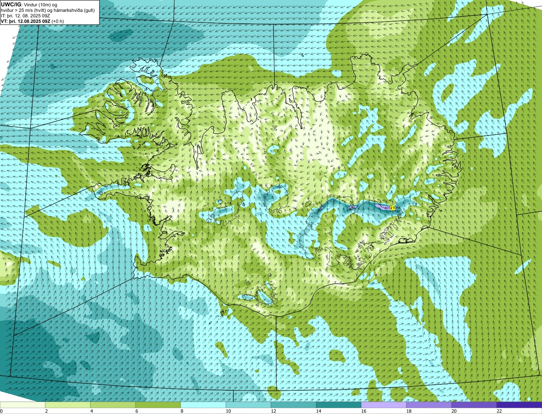Click the legend swatch between 0 and 2
This screenshot has width=542, height=414.
pos(22,405)
